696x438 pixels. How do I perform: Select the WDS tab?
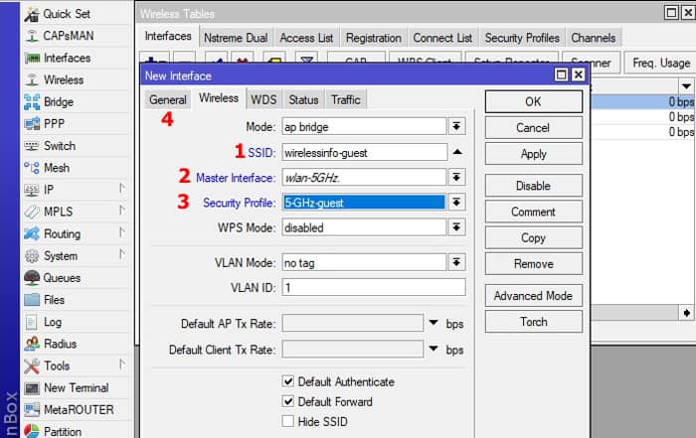[x=263, y=99]
